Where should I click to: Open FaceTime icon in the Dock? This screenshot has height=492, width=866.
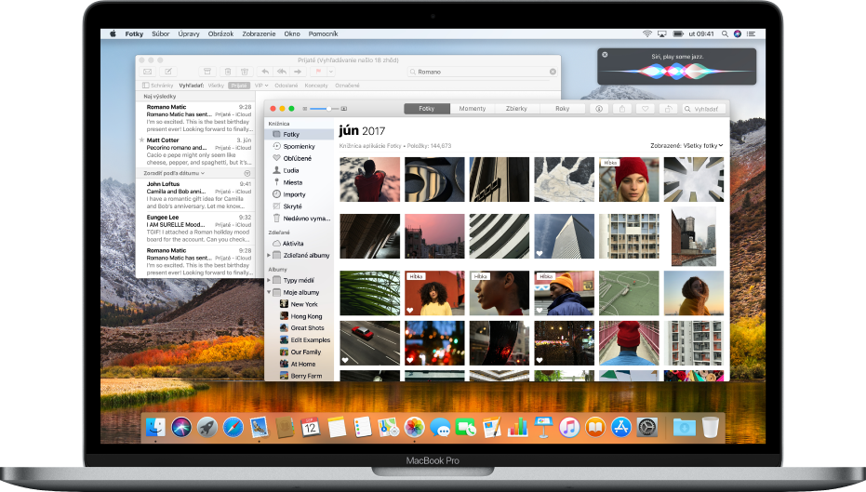466,428
